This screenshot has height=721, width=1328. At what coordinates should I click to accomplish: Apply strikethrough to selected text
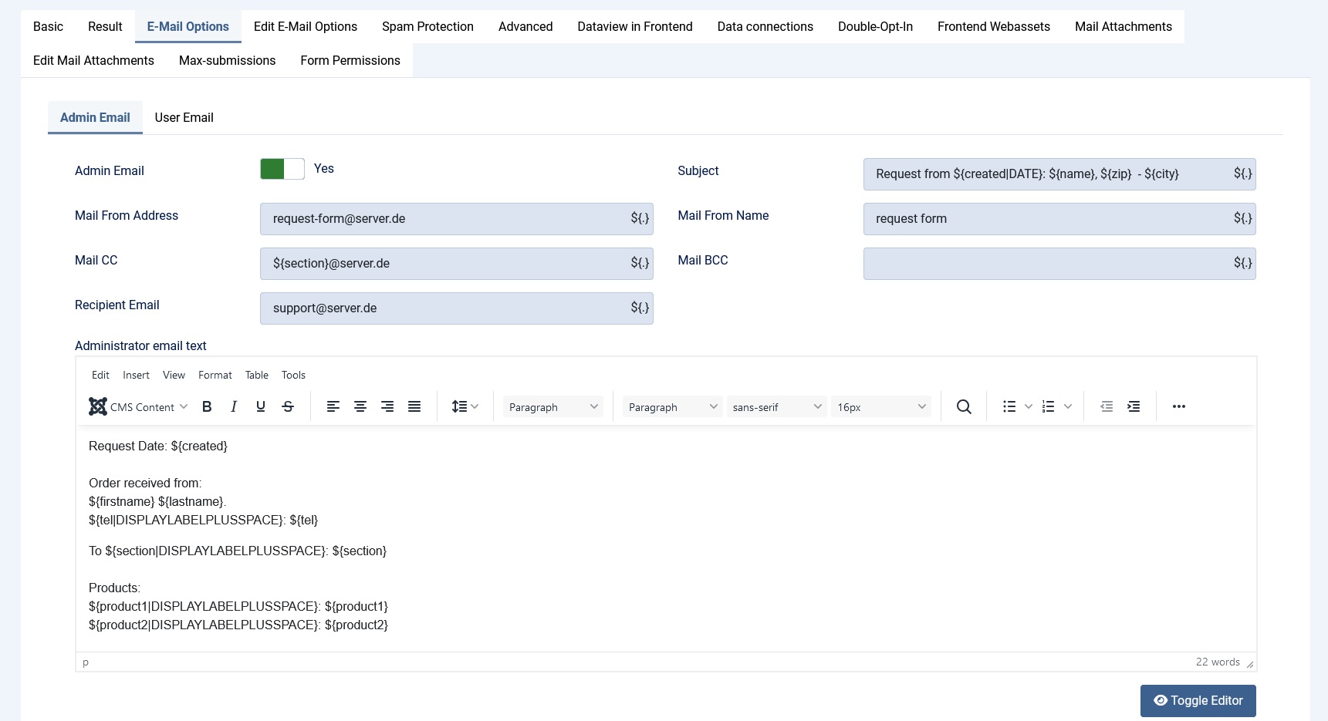[288, 406]
